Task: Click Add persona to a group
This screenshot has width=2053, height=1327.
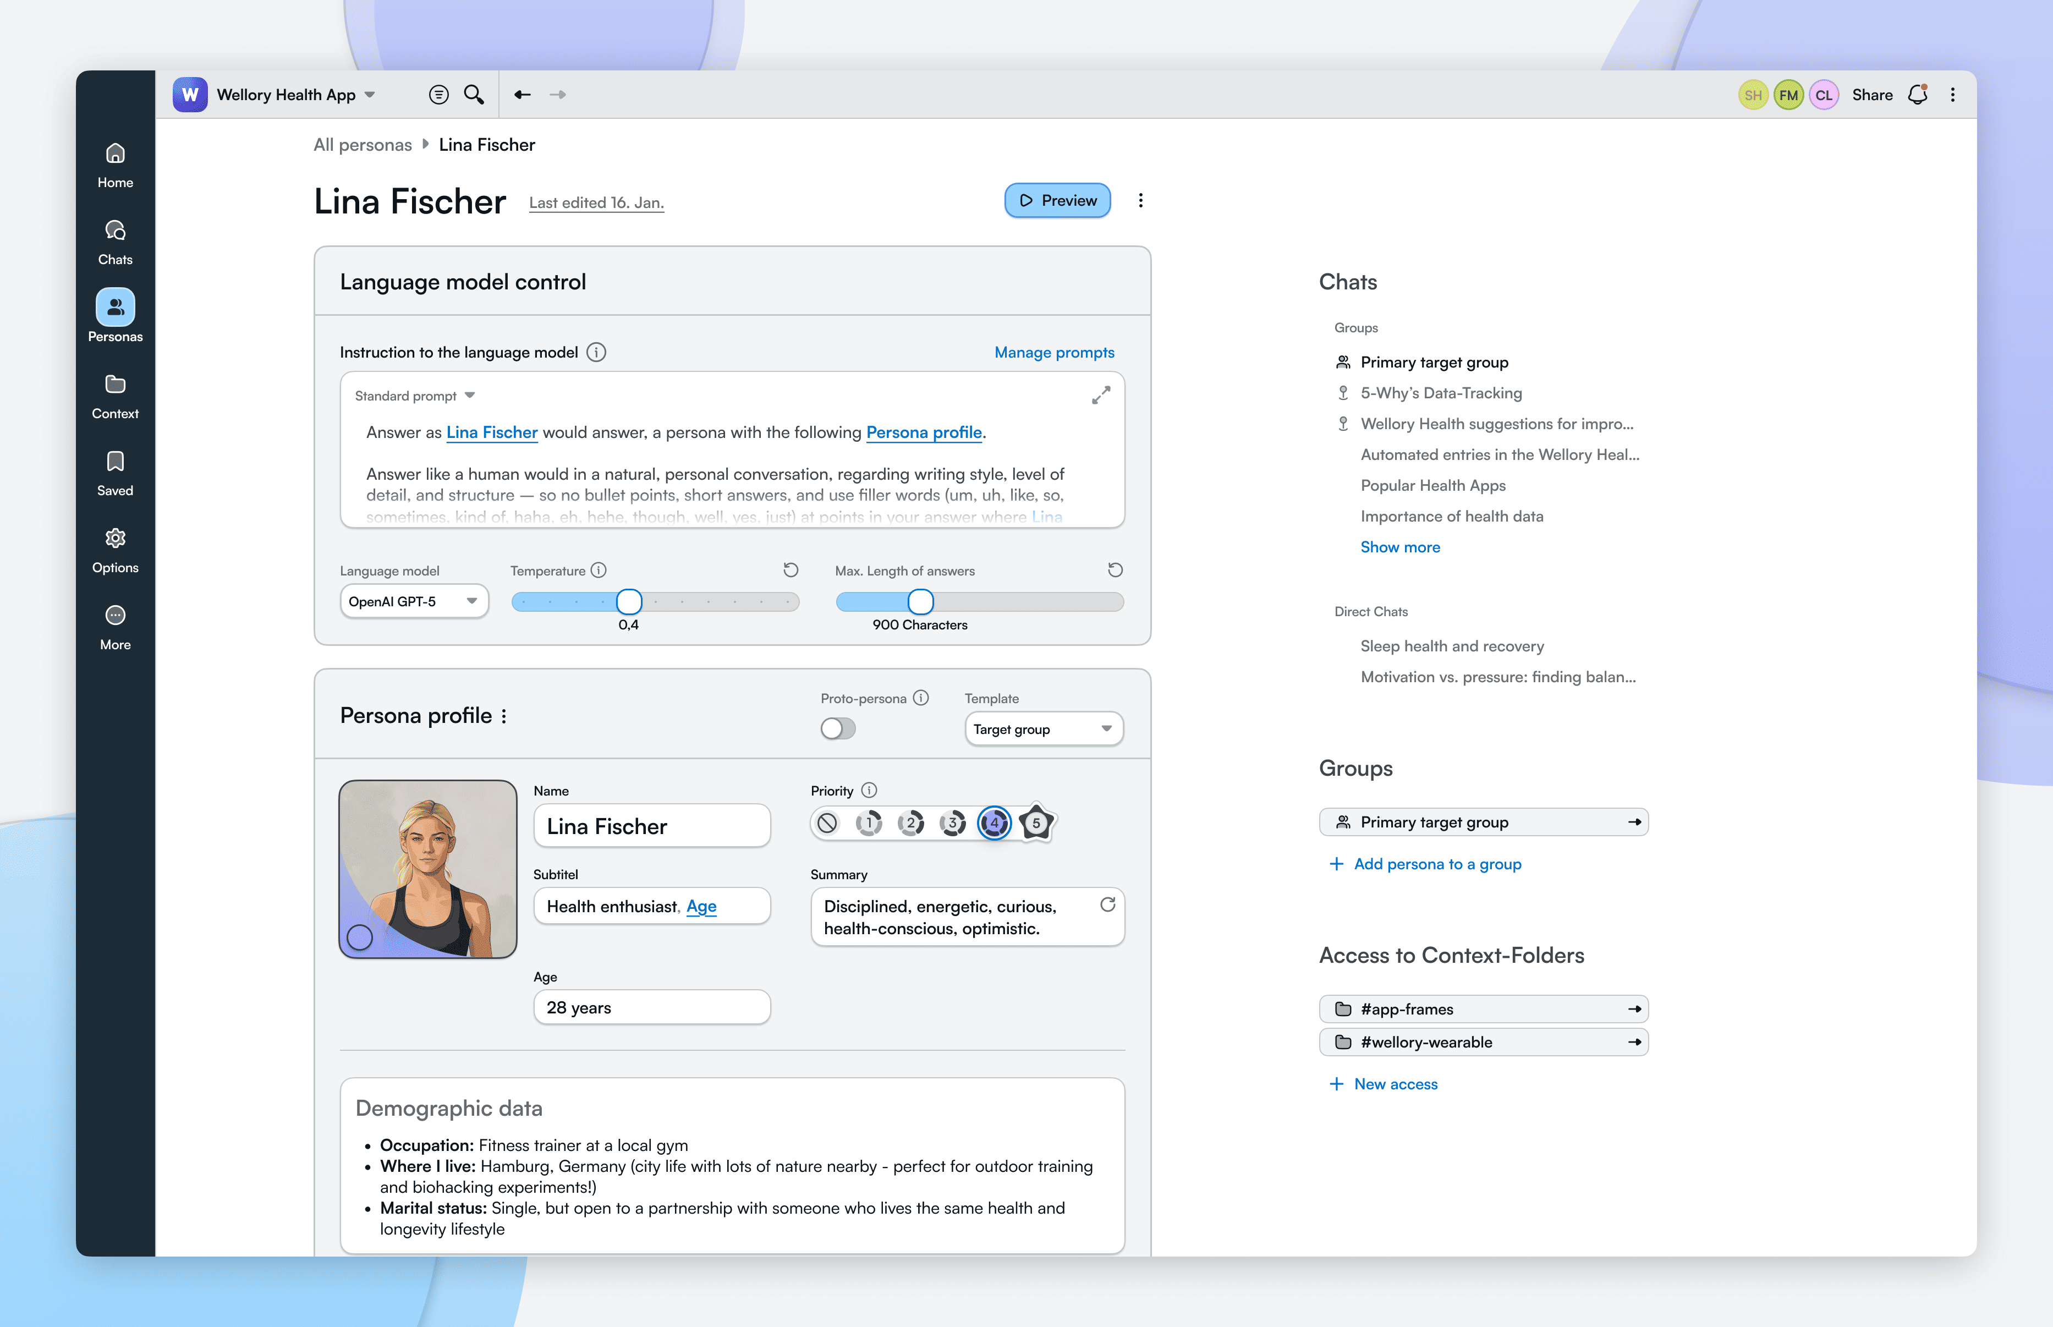Action: [1426, 864]
